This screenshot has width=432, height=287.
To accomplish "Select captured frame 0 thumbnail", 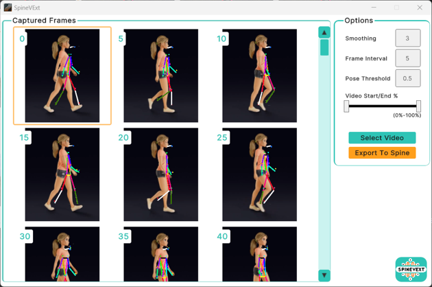I will (x=62, y=76).
